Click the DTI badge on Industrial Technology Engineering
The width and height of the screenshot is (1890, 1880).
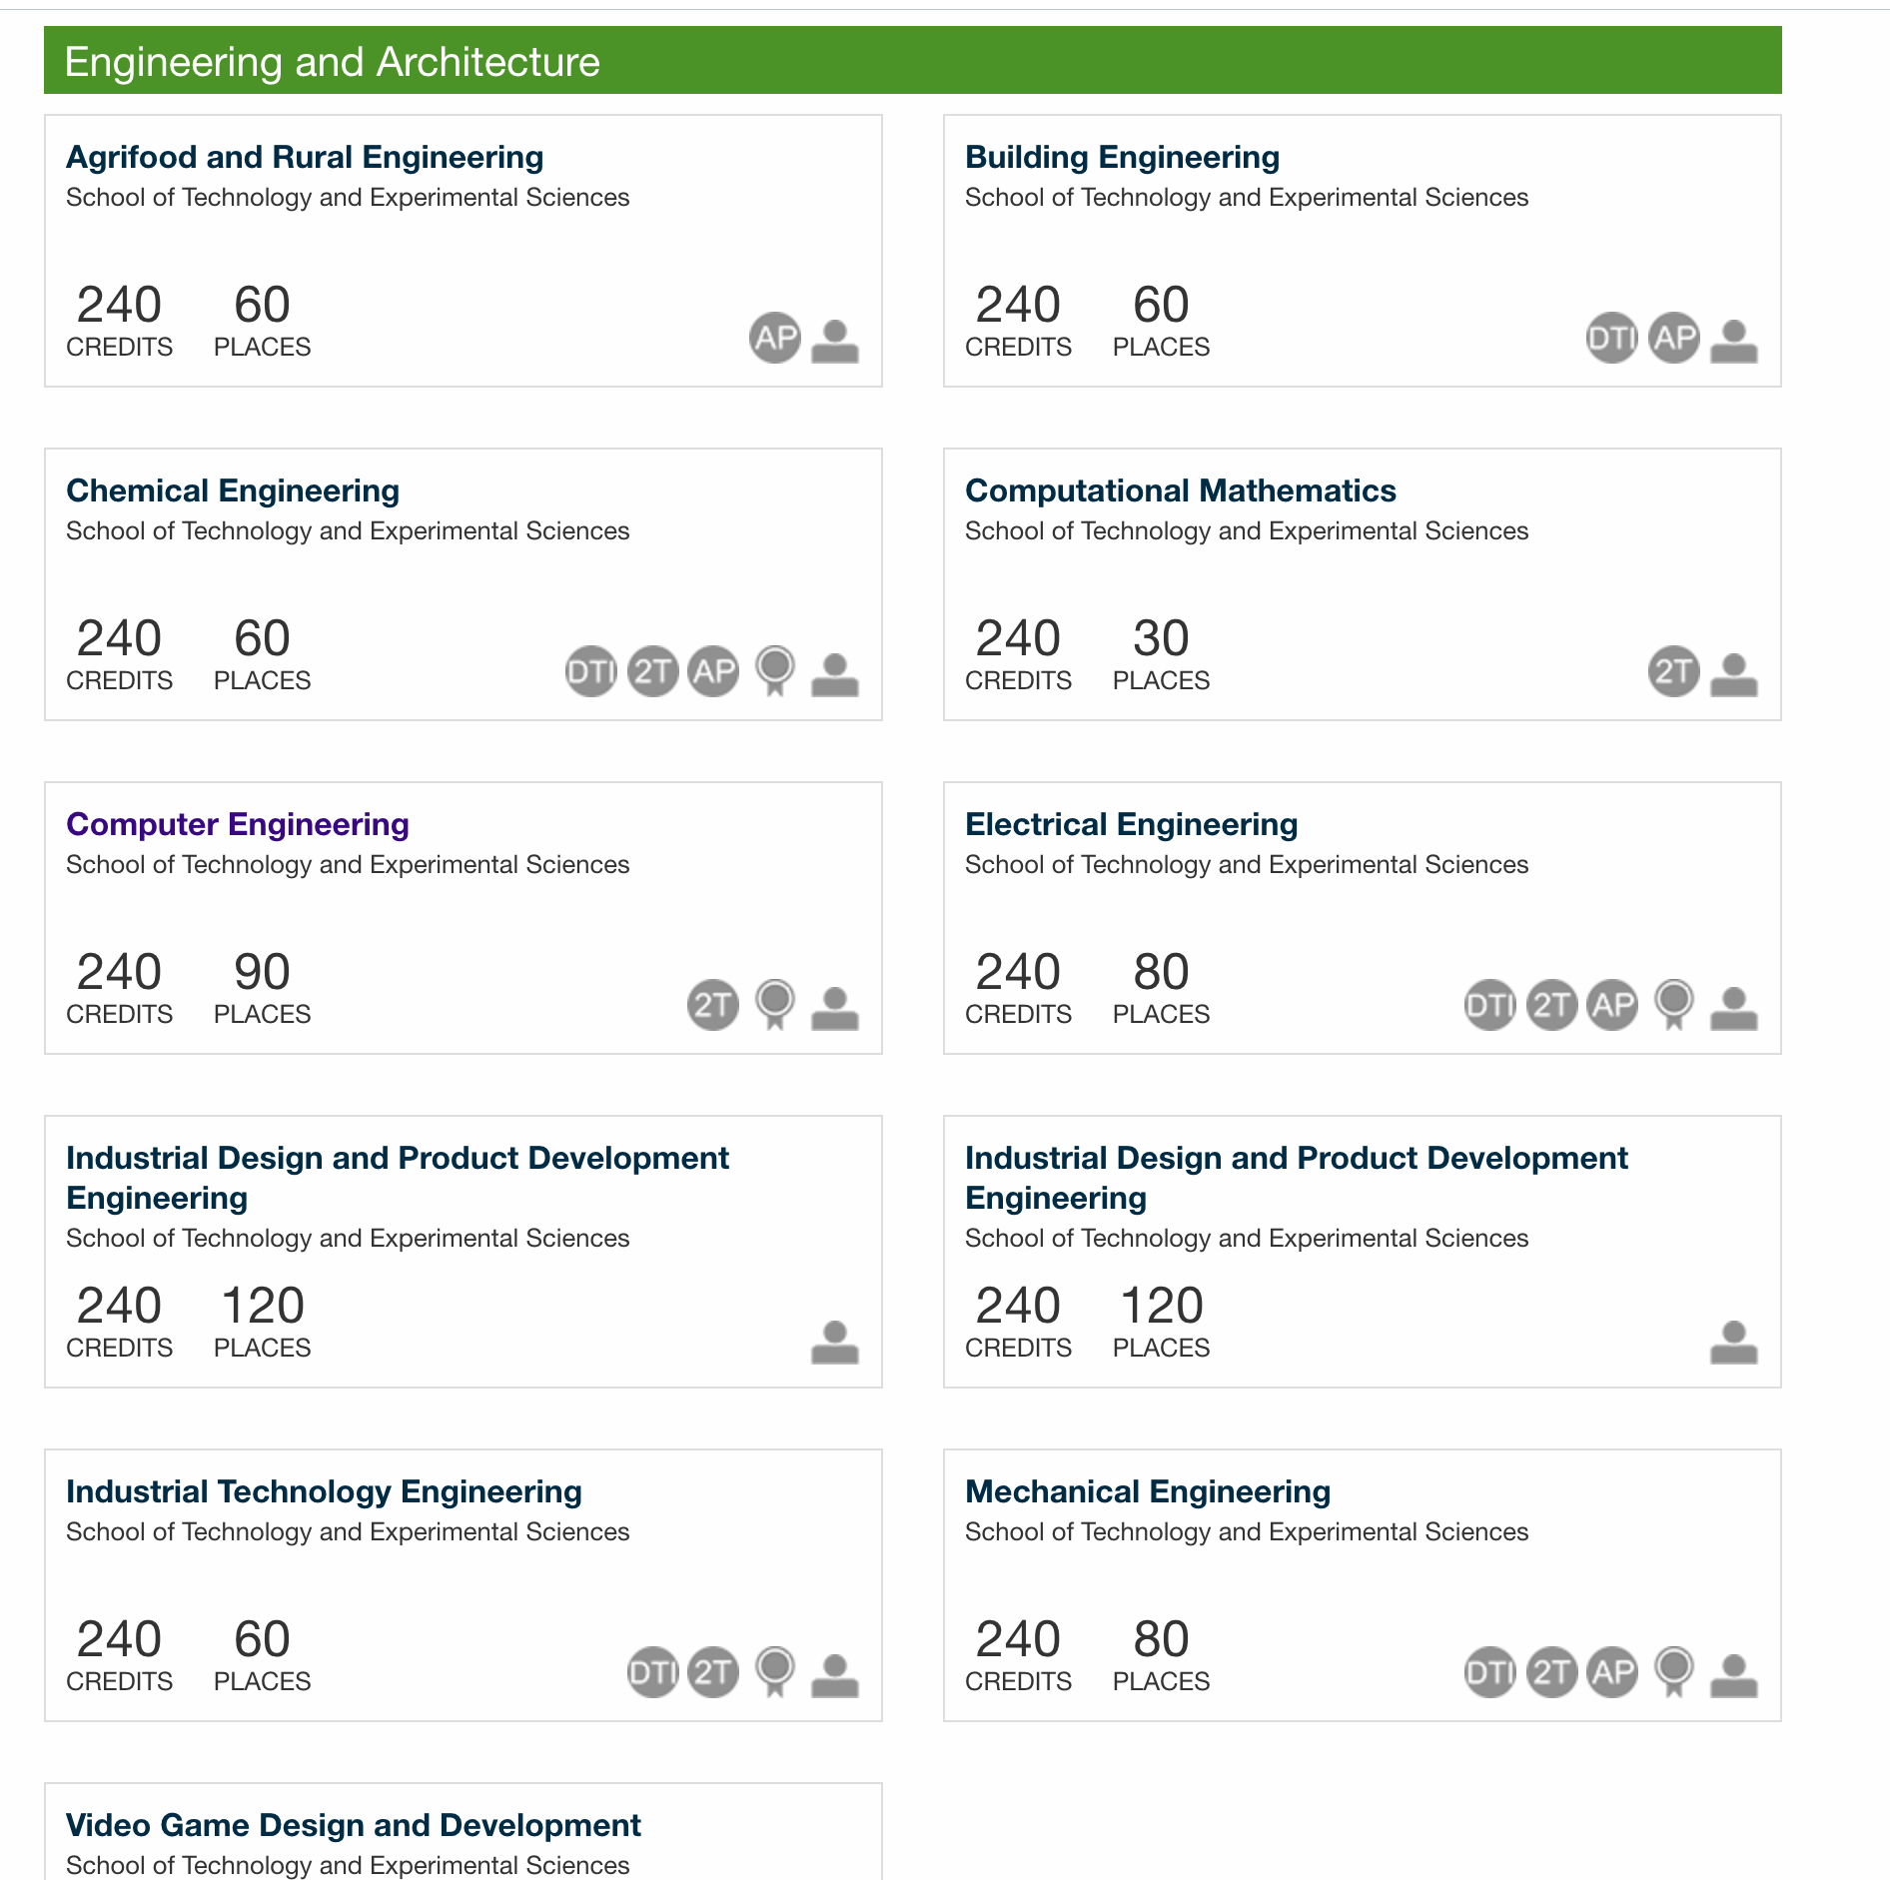652,1672
